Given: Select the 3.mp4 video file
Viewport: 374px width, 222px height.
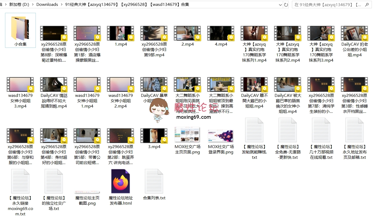Looking at the screenshot, I should click(154, 136).
